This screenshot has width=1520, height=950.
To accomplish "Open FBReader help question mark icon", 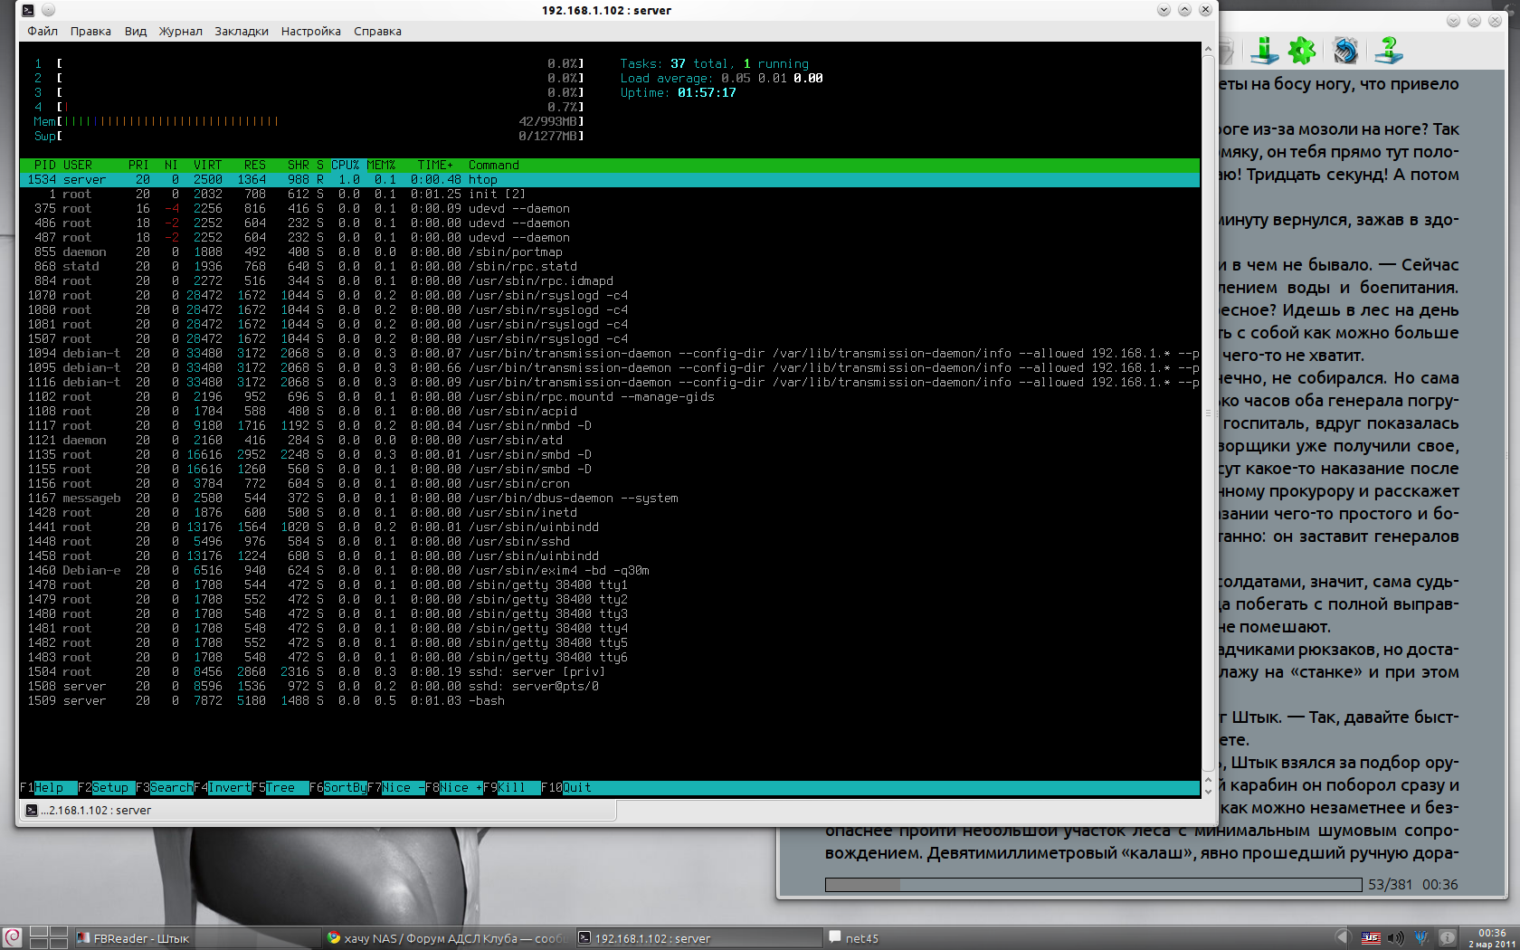I will pos(1388,51).
